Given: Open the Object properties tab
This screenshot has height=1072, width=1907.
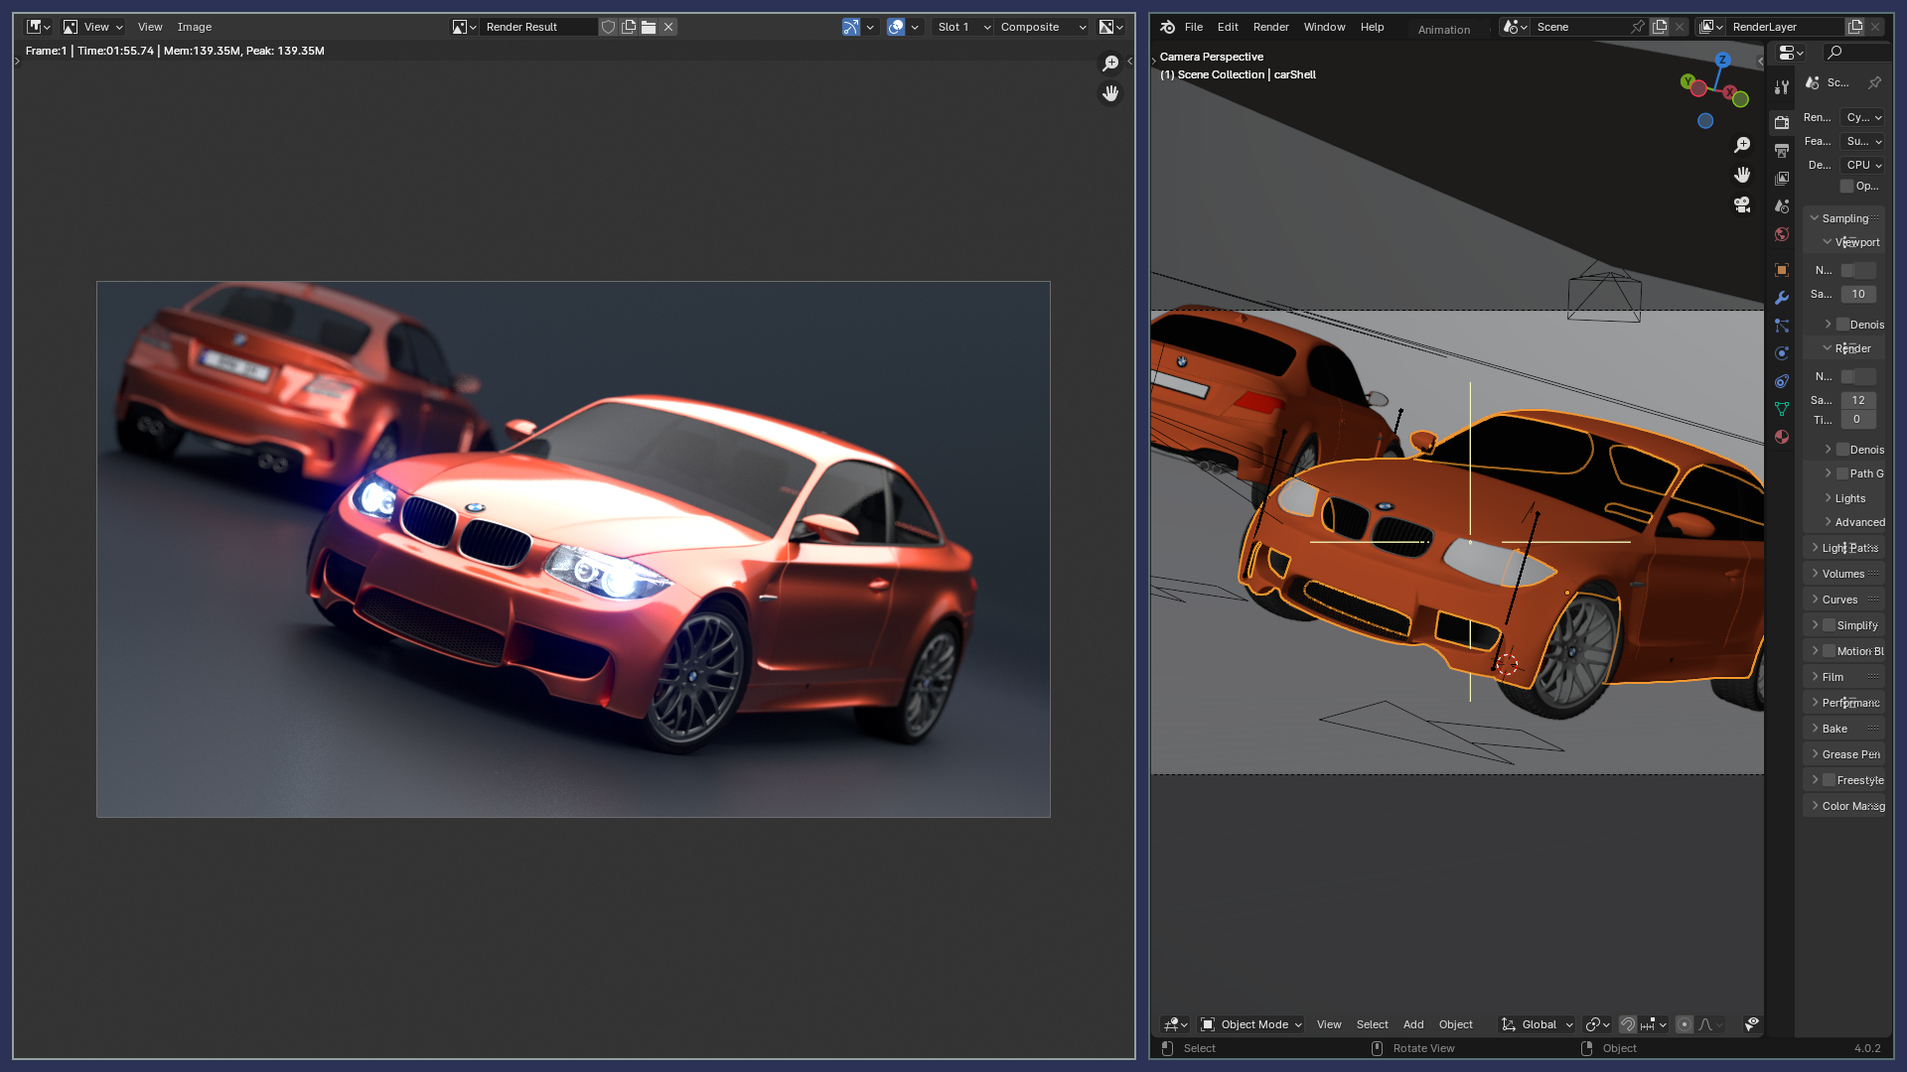Looking at the screenshot, I should [1782, 270].
